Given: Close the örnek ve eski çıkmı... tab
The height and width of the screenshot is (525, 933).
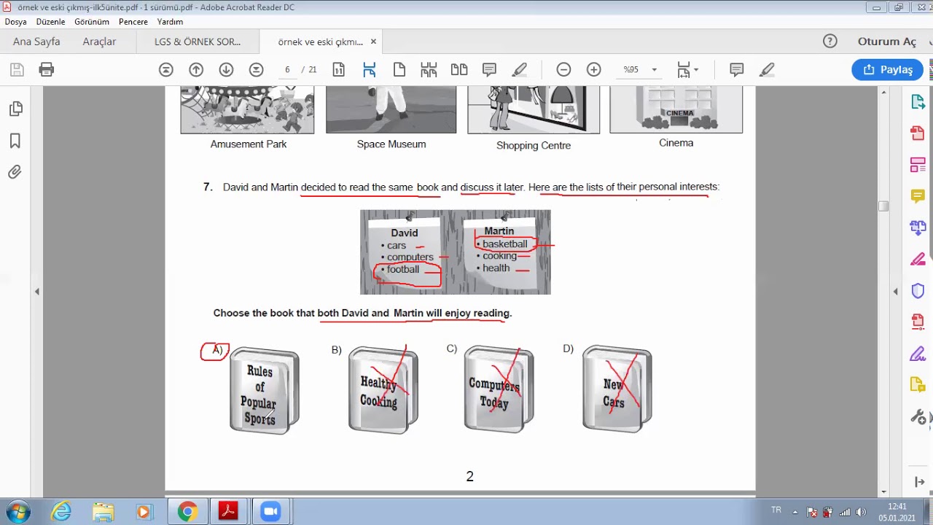Looking at the screenshot, I should point(373,42).
